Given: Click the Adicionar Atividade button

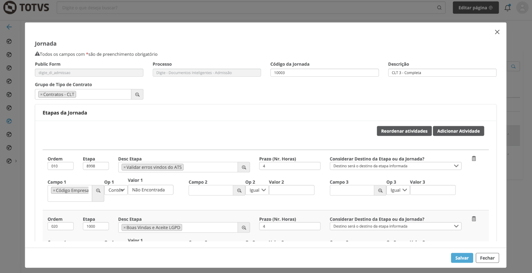Looking at the screenshot, I should coord(458,131).
